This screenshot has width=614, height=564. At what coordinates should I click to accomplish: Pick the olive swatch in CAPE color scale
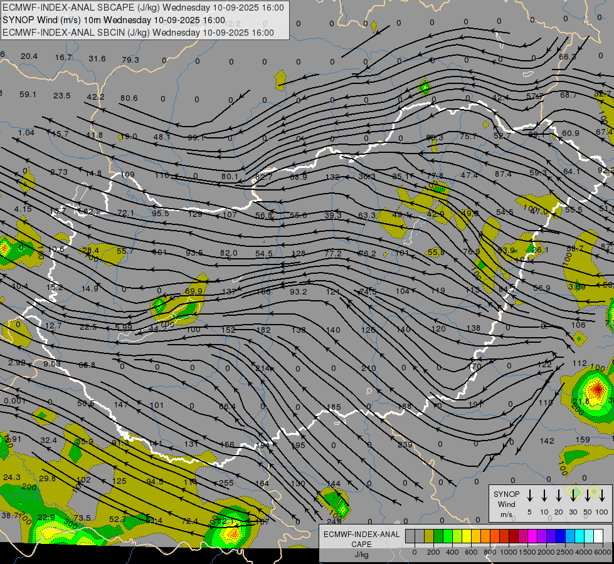(429, 536)
